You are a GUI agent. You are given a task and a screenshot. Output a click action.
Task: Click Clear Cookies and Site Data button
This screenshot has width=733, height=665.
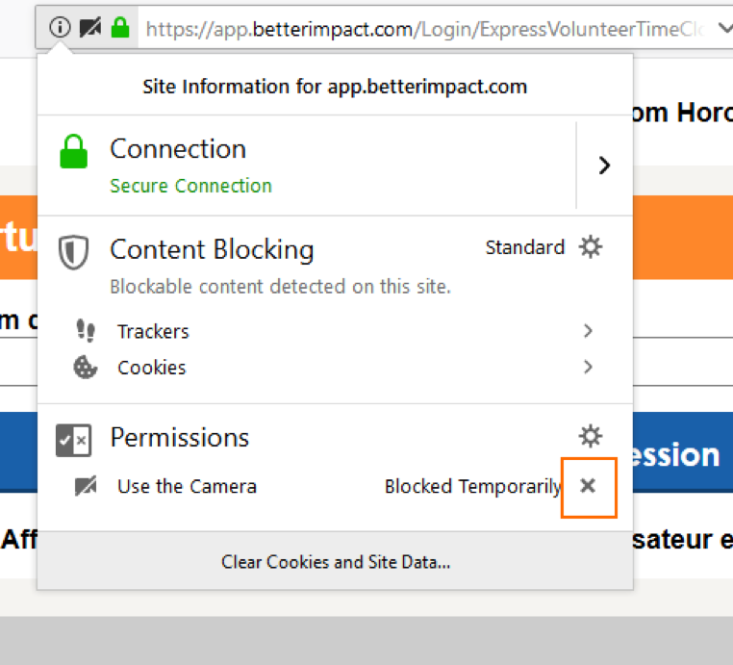coord(335,561)
